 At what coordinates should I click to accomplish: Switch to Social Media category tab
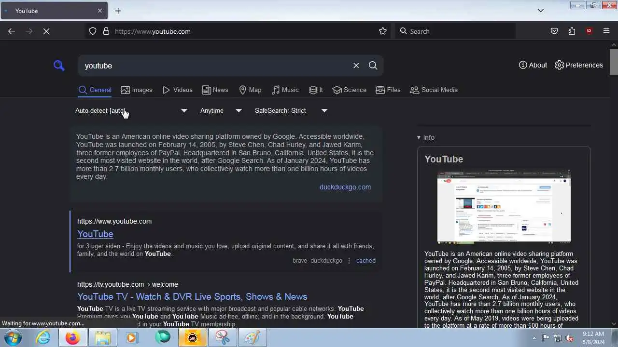coord(434,90)
